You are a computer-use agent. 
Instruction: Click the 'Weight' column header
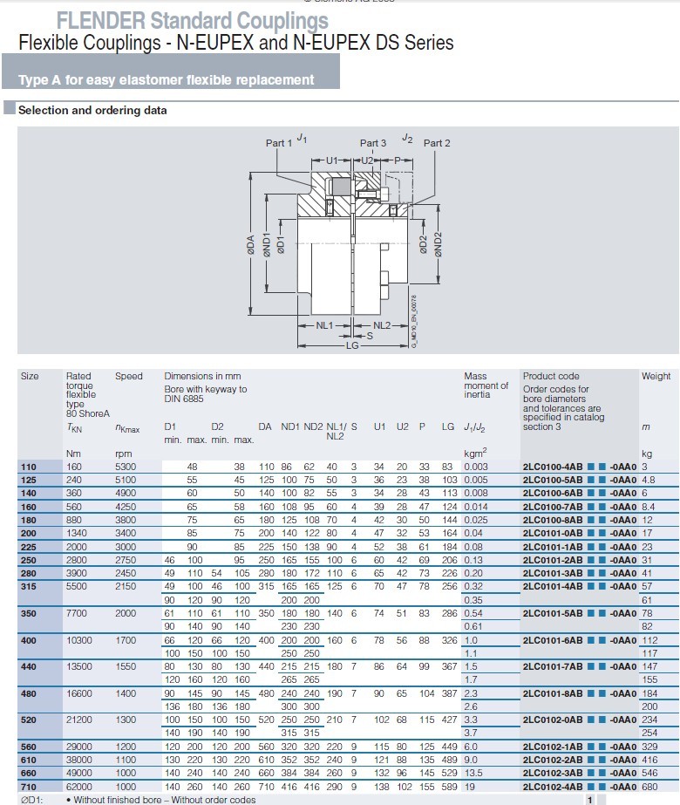(x=656, y=376)
